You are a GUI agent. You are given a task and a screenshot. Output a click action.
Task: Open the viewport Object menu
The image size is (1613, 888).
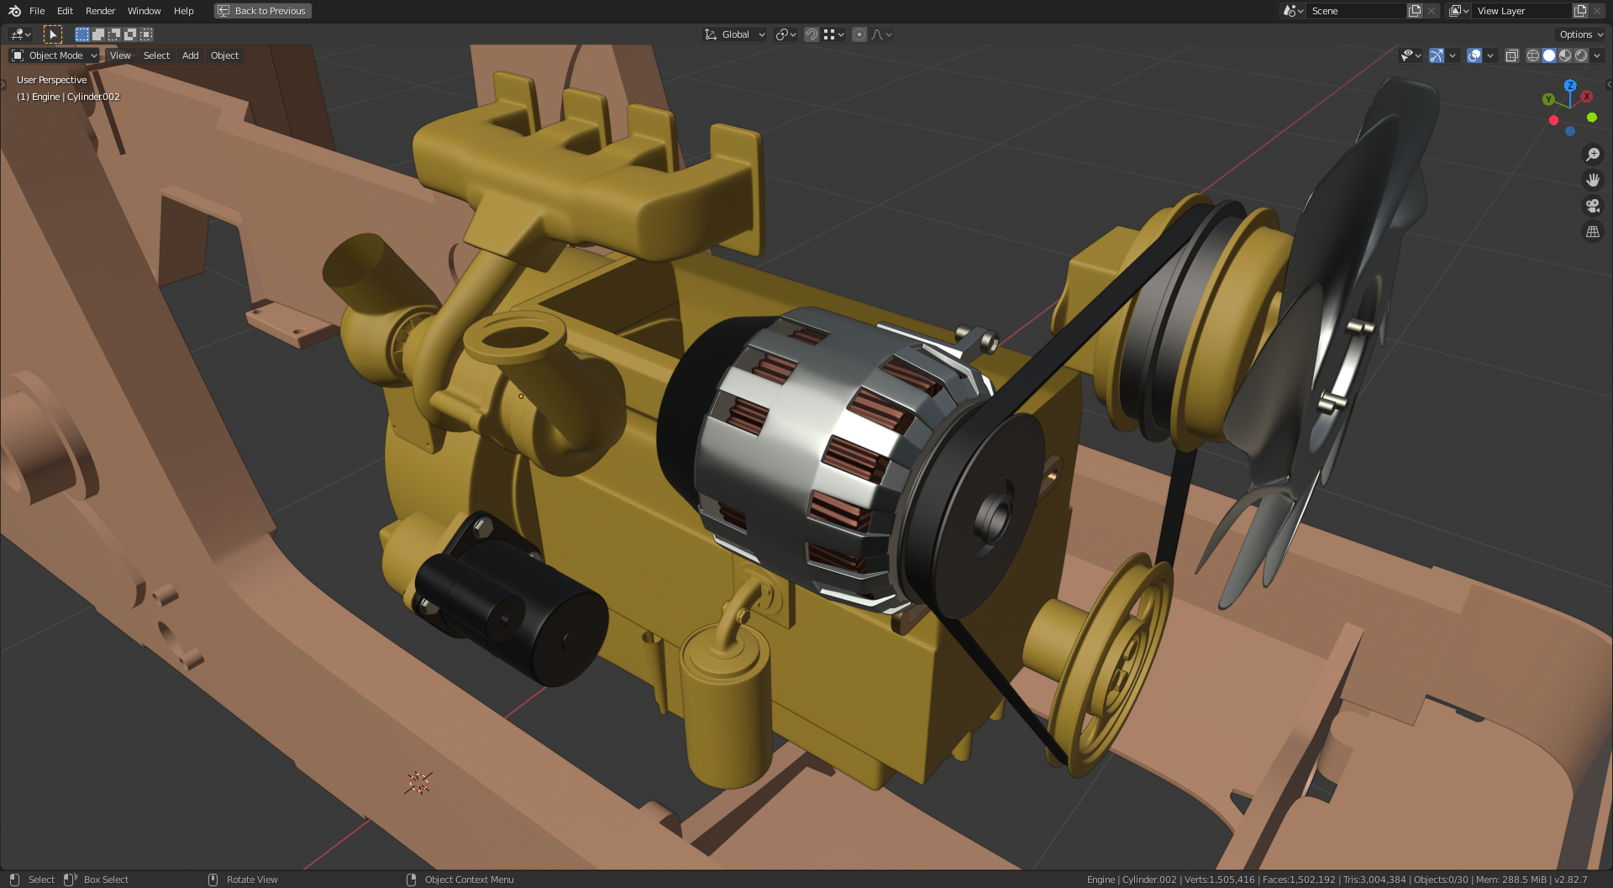[224, 55]
